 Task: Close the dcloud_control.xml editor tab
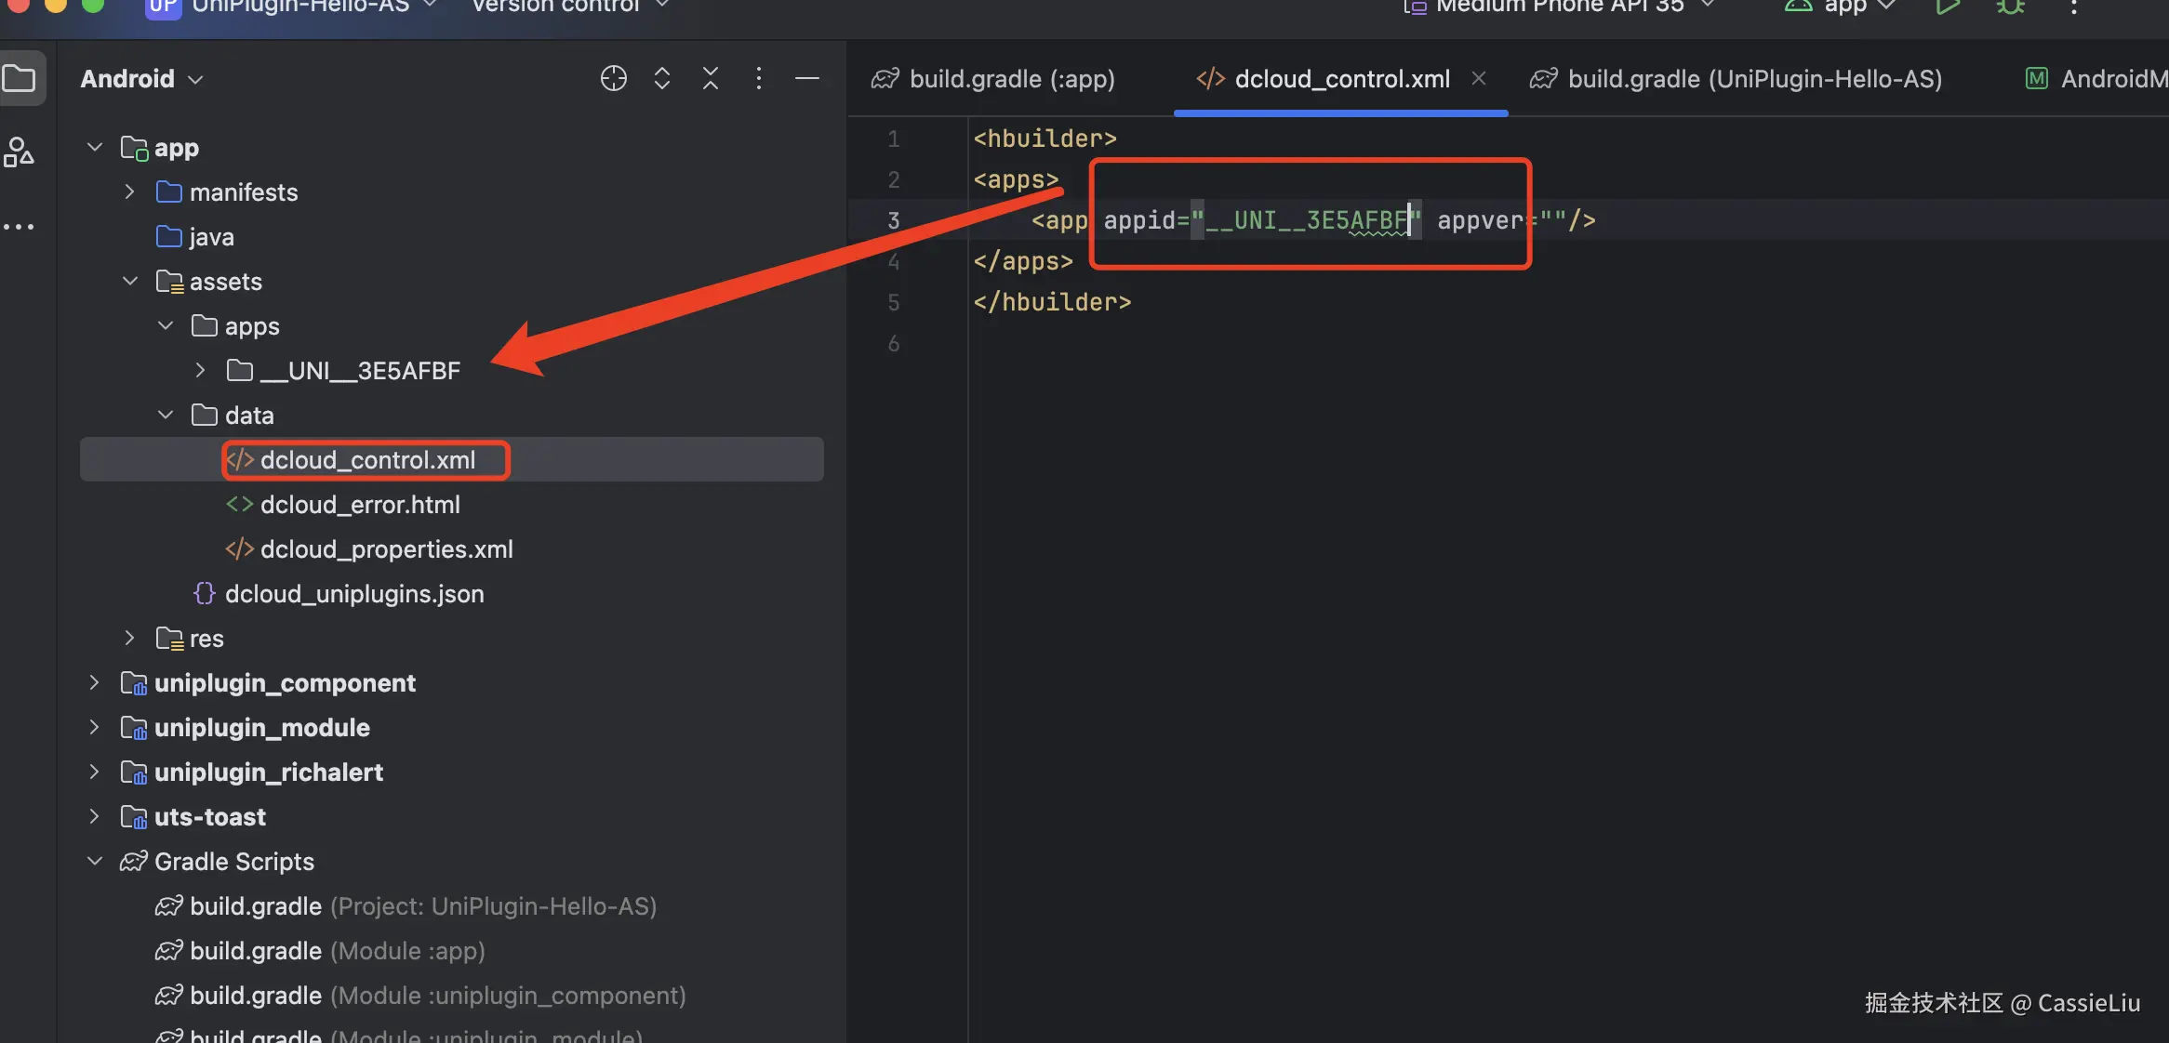pyautogui.click(x=1479, y=79)
